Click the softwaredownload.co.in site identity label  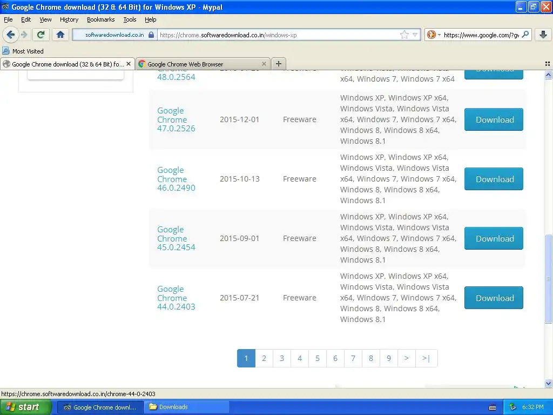pyautogui.click(x=114, y=35)
